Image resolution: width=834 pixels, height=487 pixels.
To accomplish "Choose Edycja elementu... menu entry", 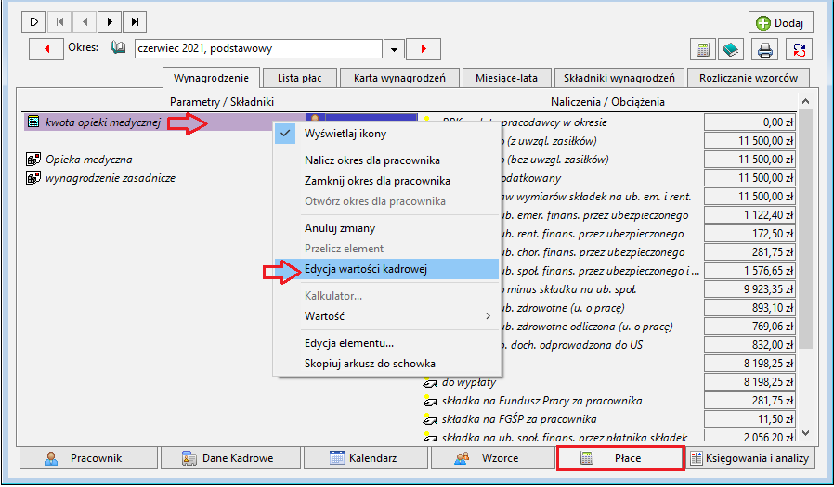I will (387, 343).
